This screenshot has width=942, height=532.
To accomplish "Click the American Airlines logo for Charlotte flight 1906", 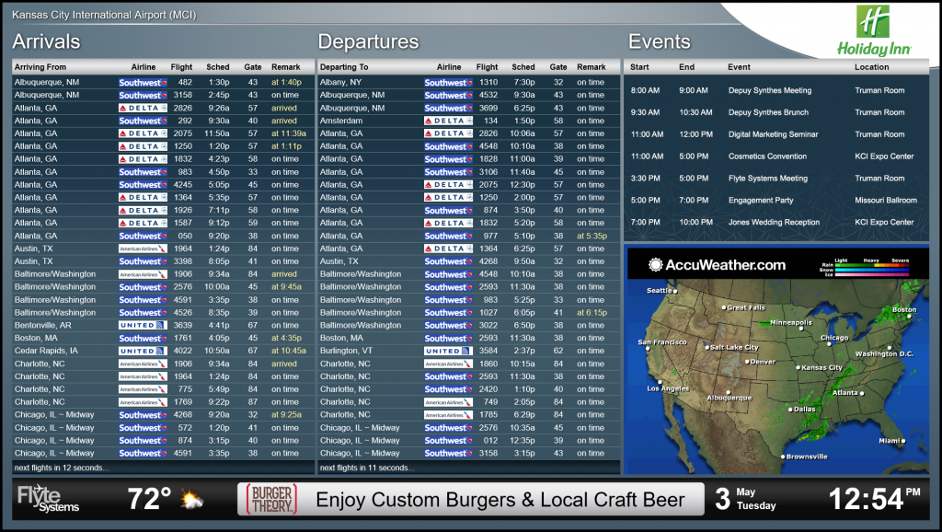I will point(141,363).
